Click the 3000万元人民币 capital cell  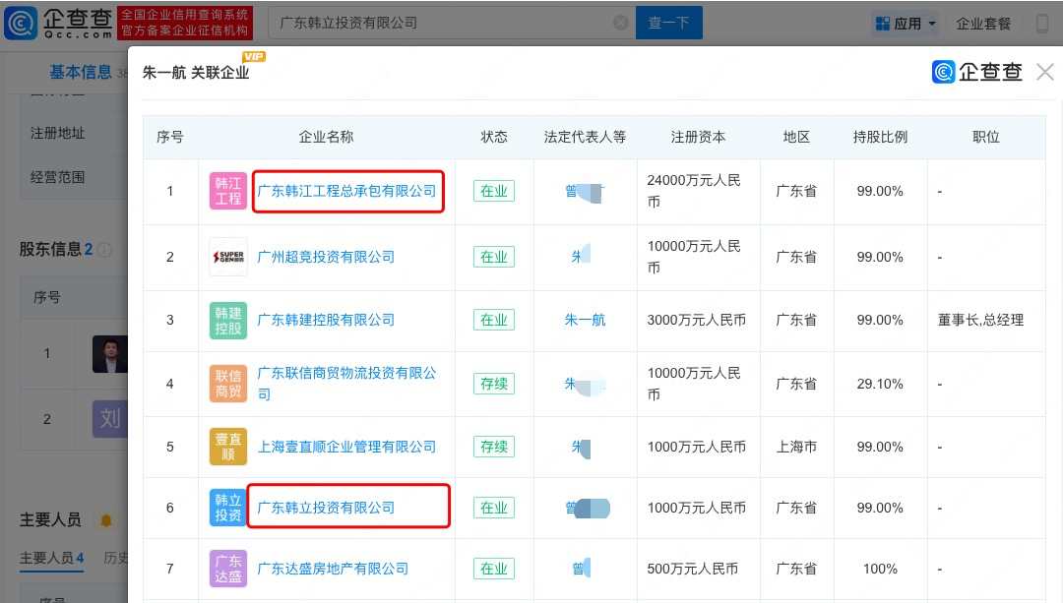coord(696,320)
